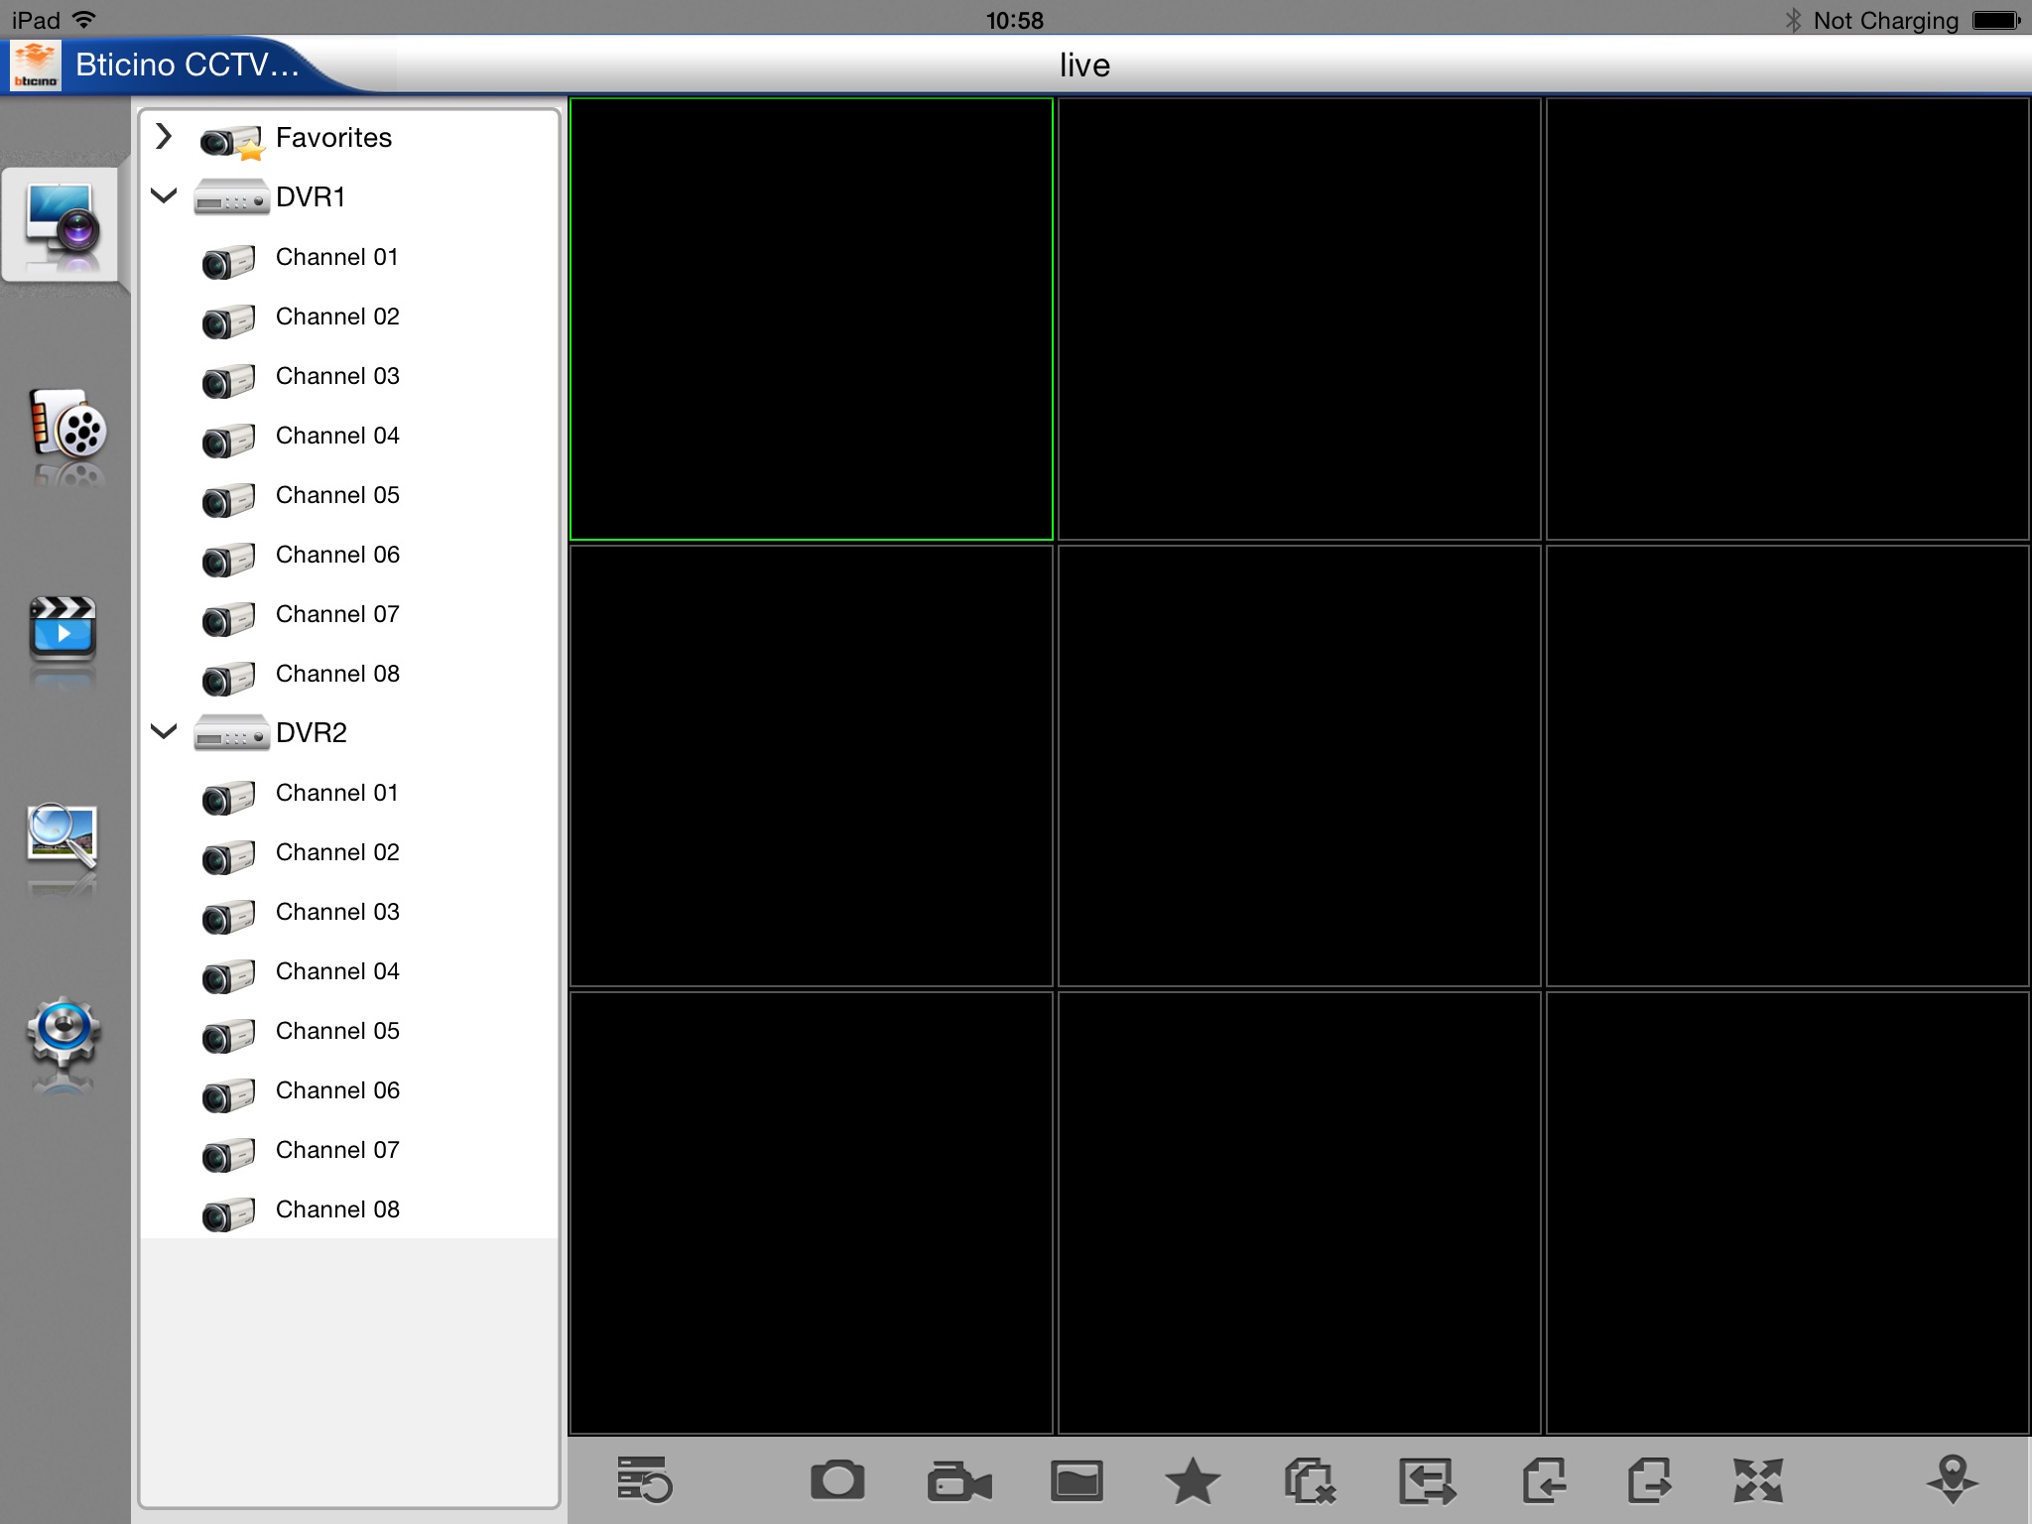Collapse the DVR1 device tree
Screen dimensions: 2032x1524
165,196
